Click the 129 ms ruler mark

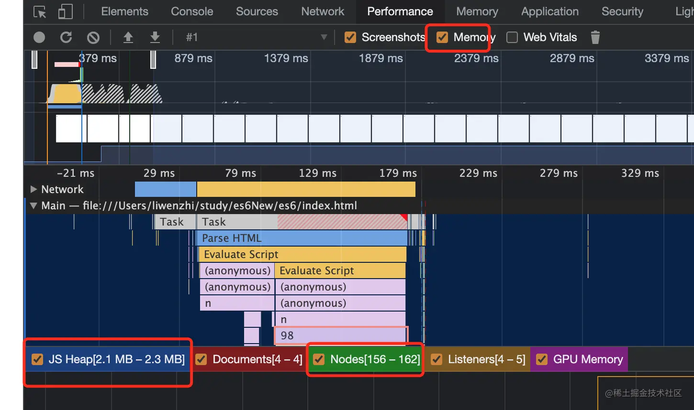318,173
